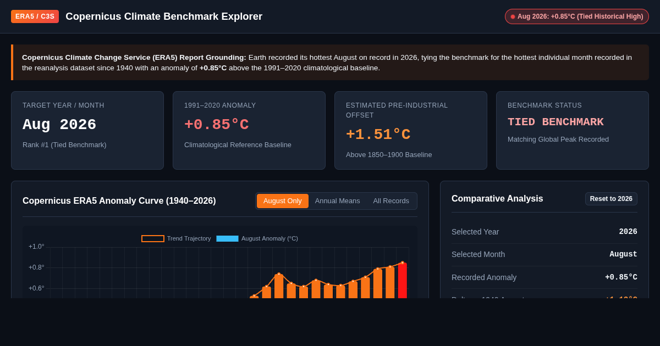Viewport: 660px width, 346px height.
Task: Click the Copernicus ERA5 Anomaly Curve heading
Action: tap(119, 201)
